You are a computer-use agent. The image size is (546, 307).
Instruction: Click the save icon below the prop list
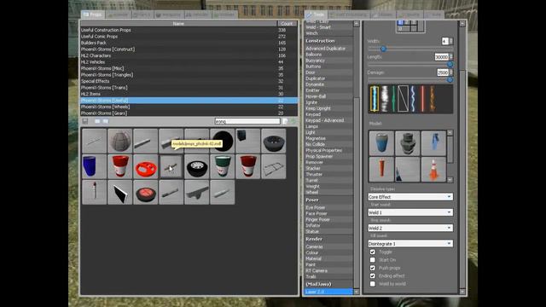point(85,121)
